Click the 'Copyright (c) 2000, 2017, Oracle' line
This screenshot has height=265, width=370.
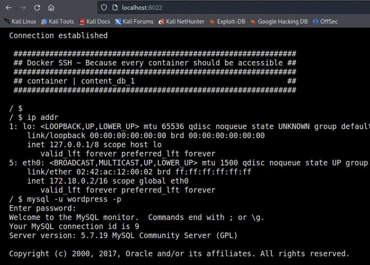pos(179,254)
